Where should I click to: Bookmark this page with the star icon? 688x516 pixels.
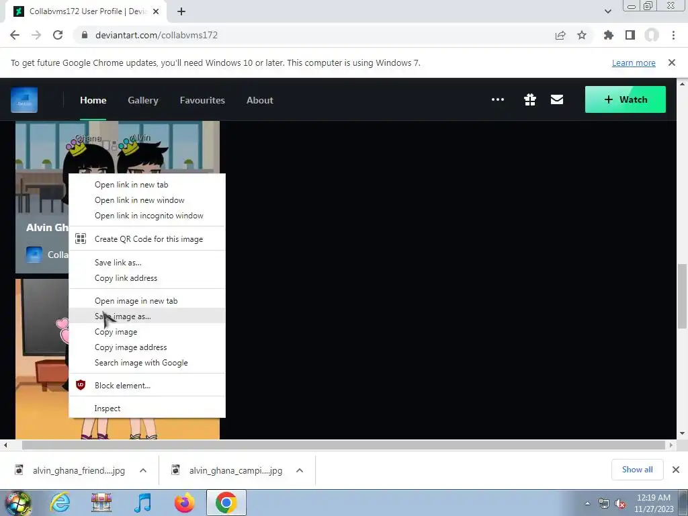(582, 35)
